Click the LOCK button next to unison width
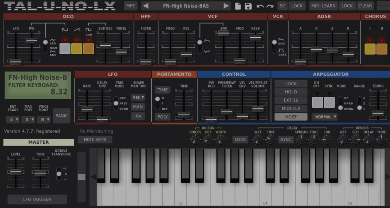Image resolution: width=390 pixels, height=208 pixels. 240,139
